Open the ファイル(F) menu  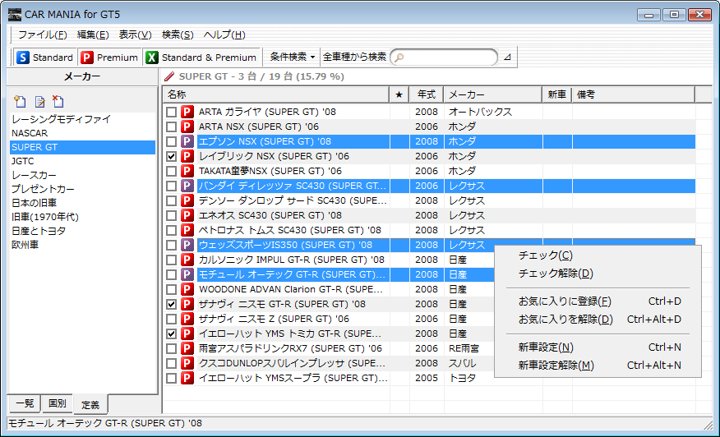pyautogui.click(x=42, y=34)
